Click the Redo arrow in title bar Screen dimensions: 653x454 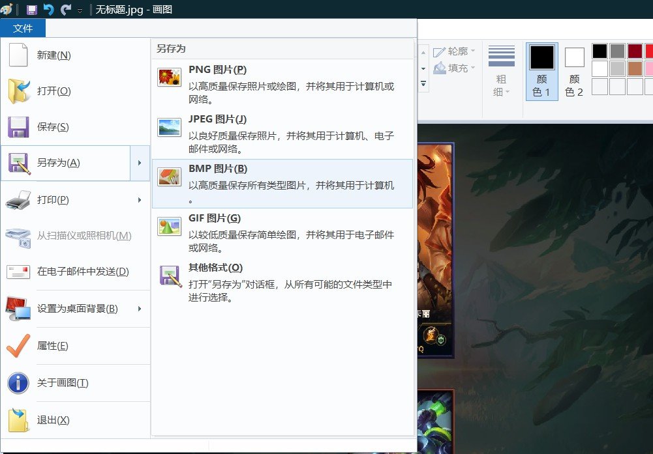point(66,9)
